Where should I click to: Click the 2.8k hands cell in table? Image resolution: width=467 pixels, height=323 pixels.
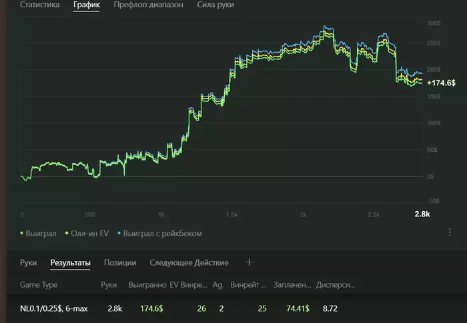pyautogui.click(x=115, y=308)
